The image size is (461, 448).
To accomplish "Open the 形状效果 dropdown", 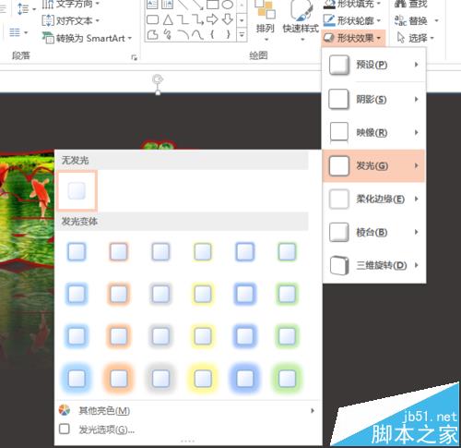I will (353, 38).
